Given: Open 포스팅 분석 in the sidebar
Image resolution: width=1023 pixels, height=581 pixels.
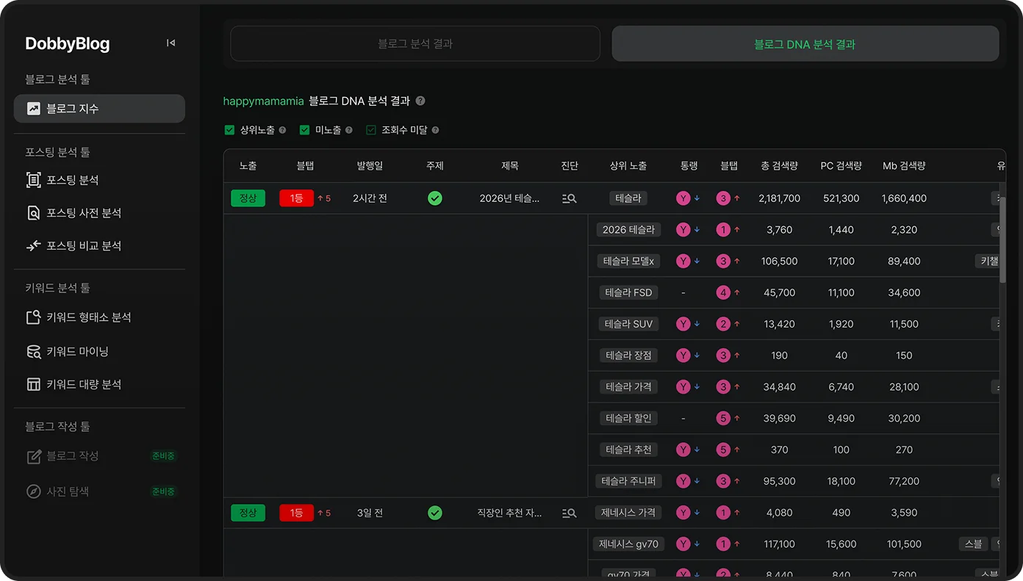Looking at the screenshot, I should (x=72, y=180).
